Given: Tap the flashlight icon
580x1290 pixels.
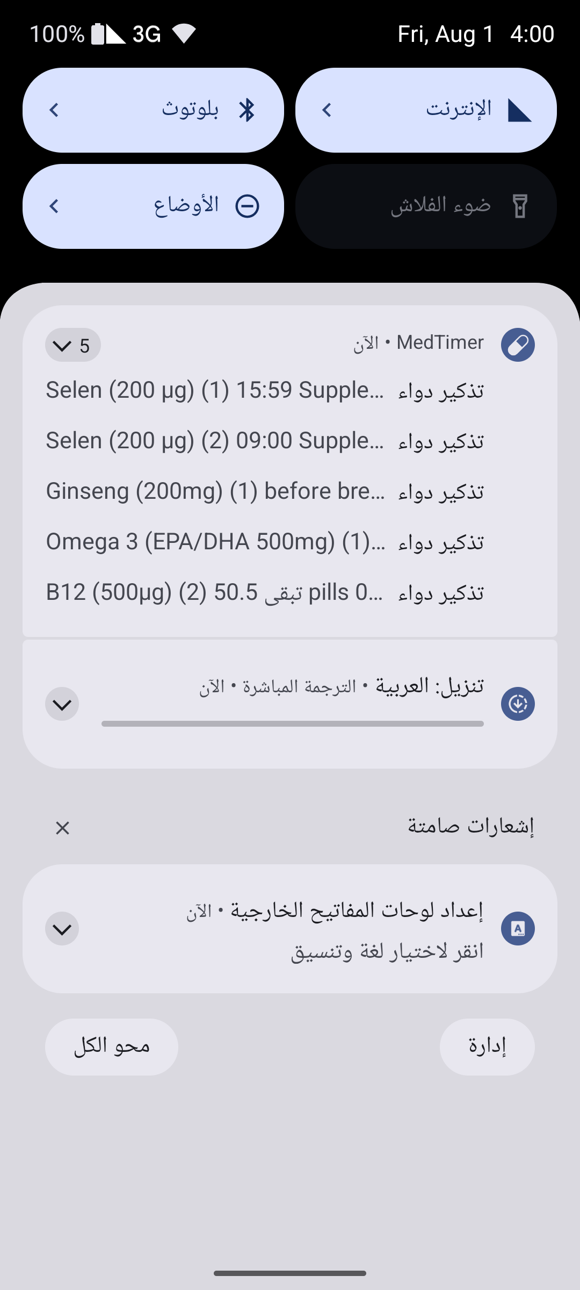Looking at the screenshot, I should (520, 206).
